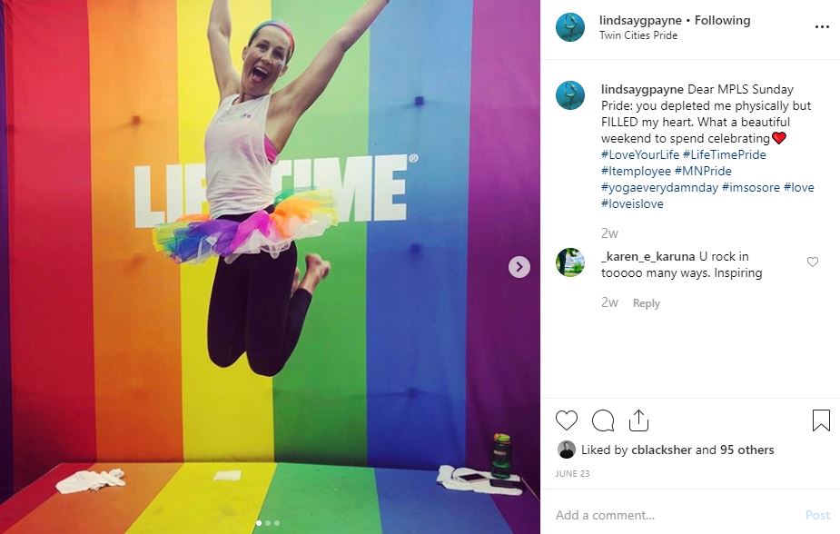The height and width of the screenshot is (534, 840).
Task: Open the avatar beside Liked by cblacksher
Action: tap(567, 450)
